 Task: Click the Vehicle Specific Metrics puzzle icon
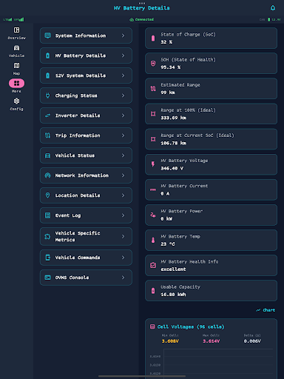pyautogui.click(x=47, y=236)
